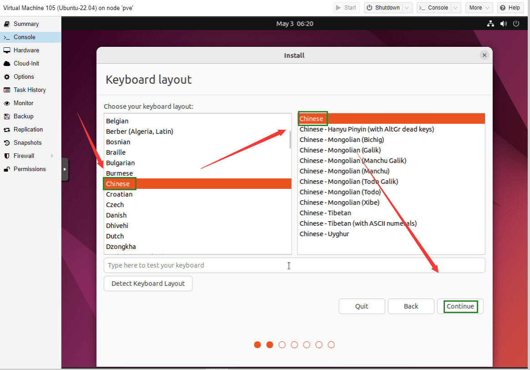Click the Start button in top toolbar
This screenshot has height=370, width=530.
(346, 8)
